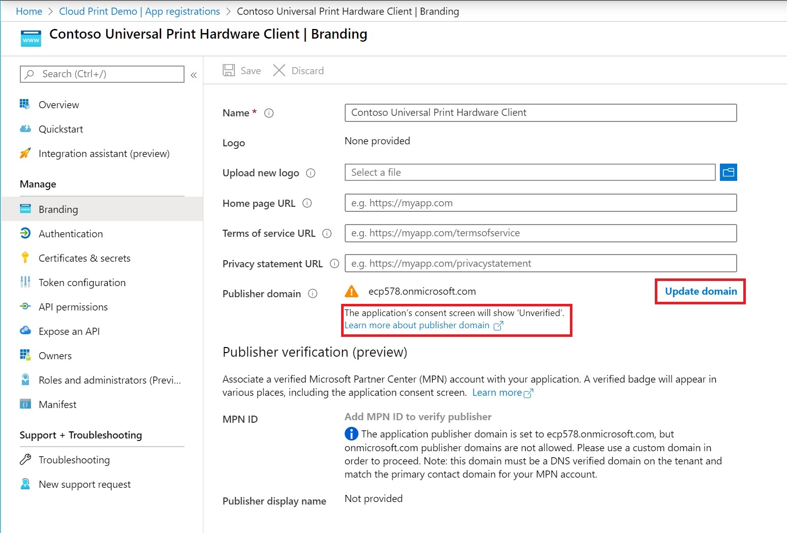Click the Terms of service URL field
Viewport: 787px width, 533px height.
pos(540,233)
